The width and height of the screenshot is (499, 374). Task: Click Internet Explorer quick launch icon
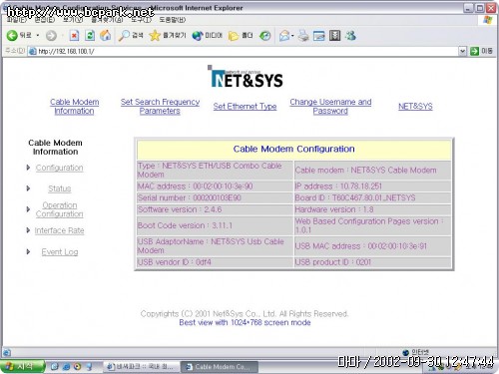[x=66, y=367]
